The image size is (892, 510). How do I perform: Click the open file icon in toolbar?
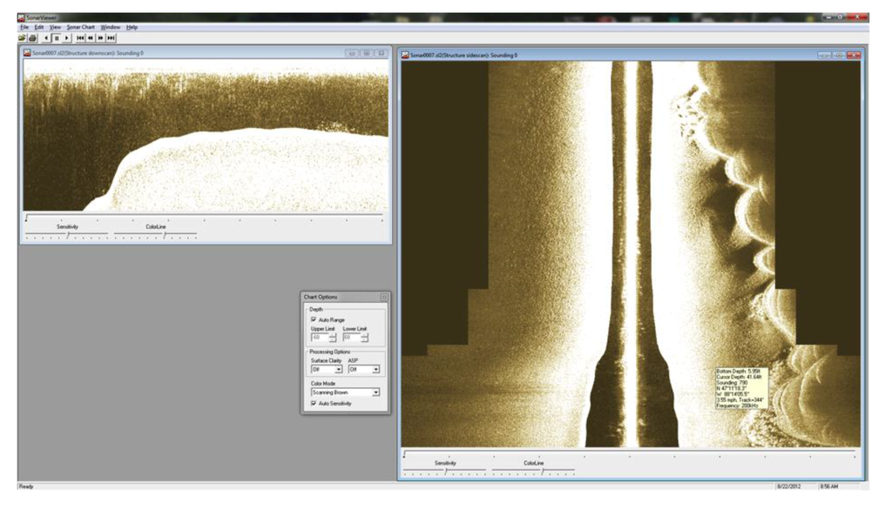(x=24, y=38)
